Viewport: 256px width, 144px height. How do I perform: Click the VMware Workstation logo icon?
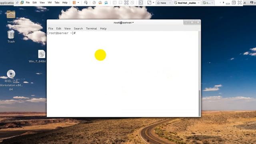pos(22,2)
